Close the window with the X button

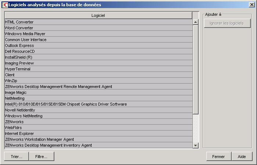click(251, 4)
